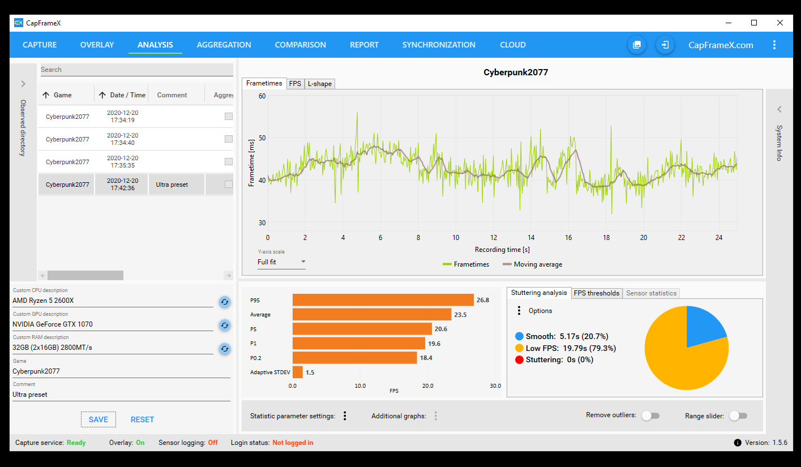The height and width of the screenshot is (467, 801).
Task: Check aggregation box for 17:35:35 record
Action: pyautogui.click(x=229, y=162)
